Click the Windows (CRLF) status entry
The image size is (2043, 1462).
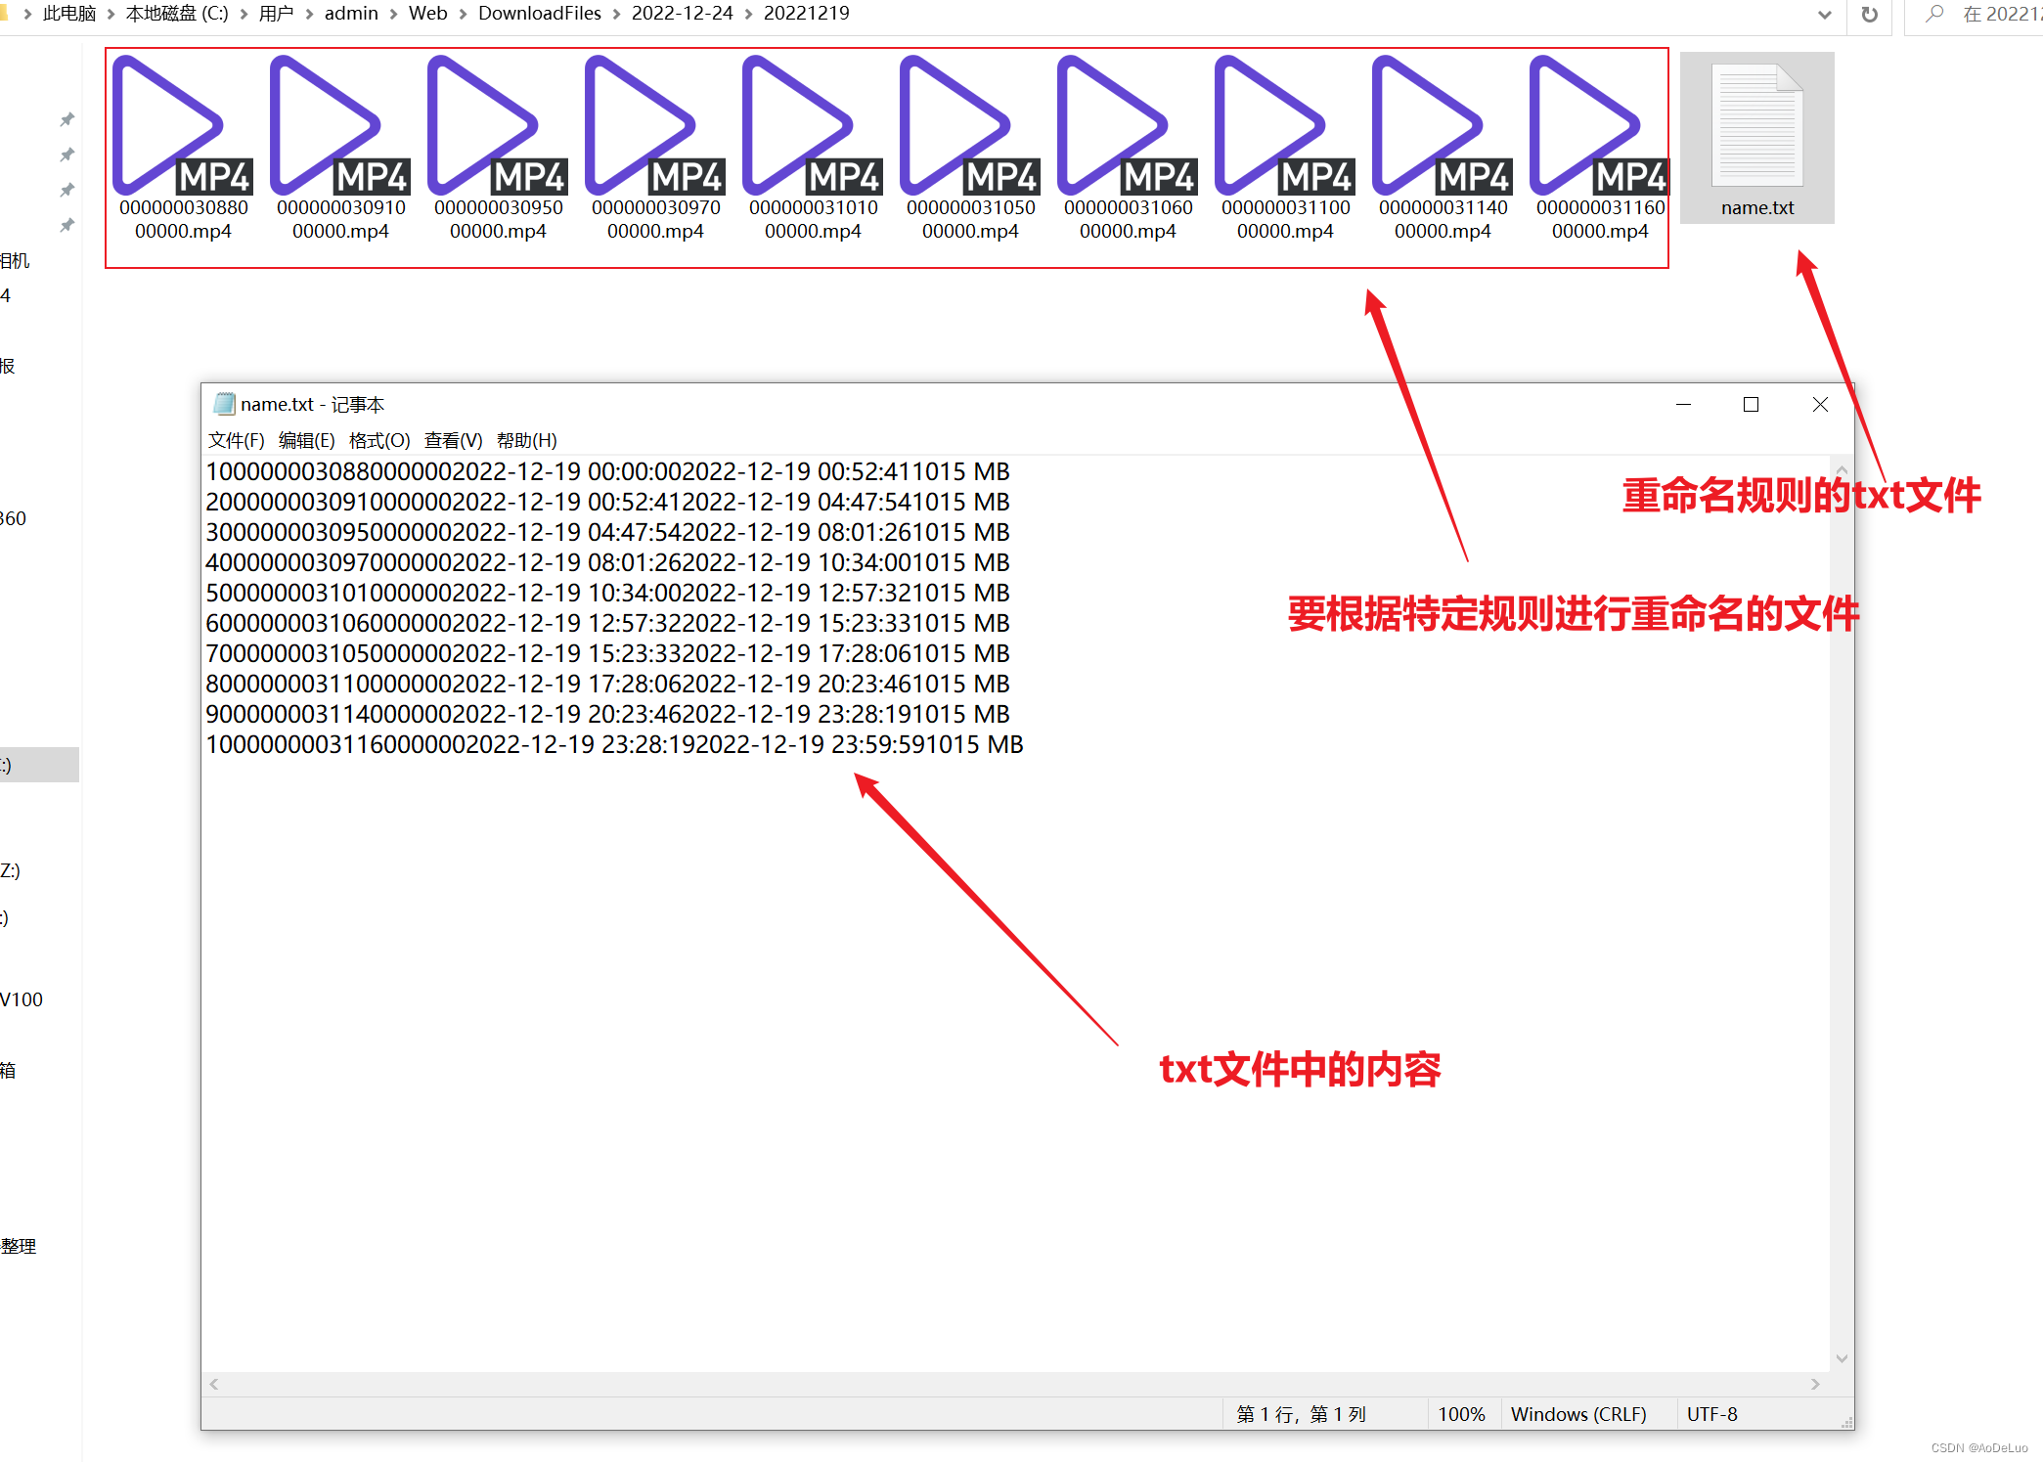[x=1578, y=1414]
